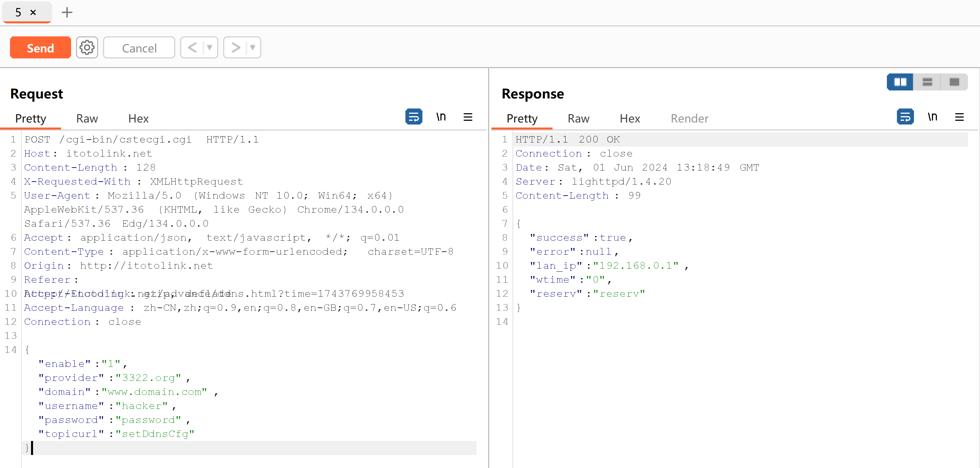Show \n characters in the Response panel
980x468 pixels.
[x=932, y=117]
